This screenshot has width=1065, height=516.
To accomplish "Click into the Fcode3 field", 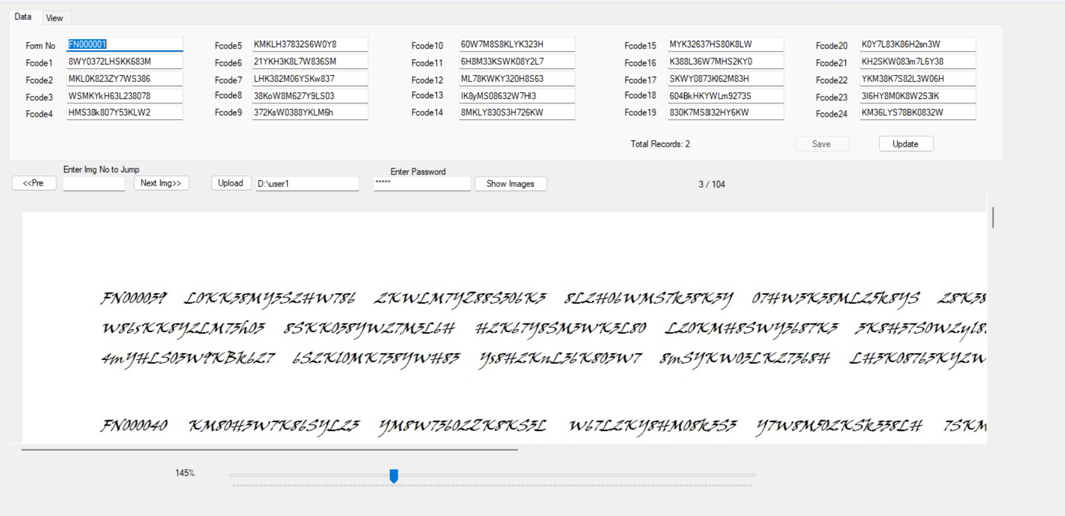I will coord(124,96).
